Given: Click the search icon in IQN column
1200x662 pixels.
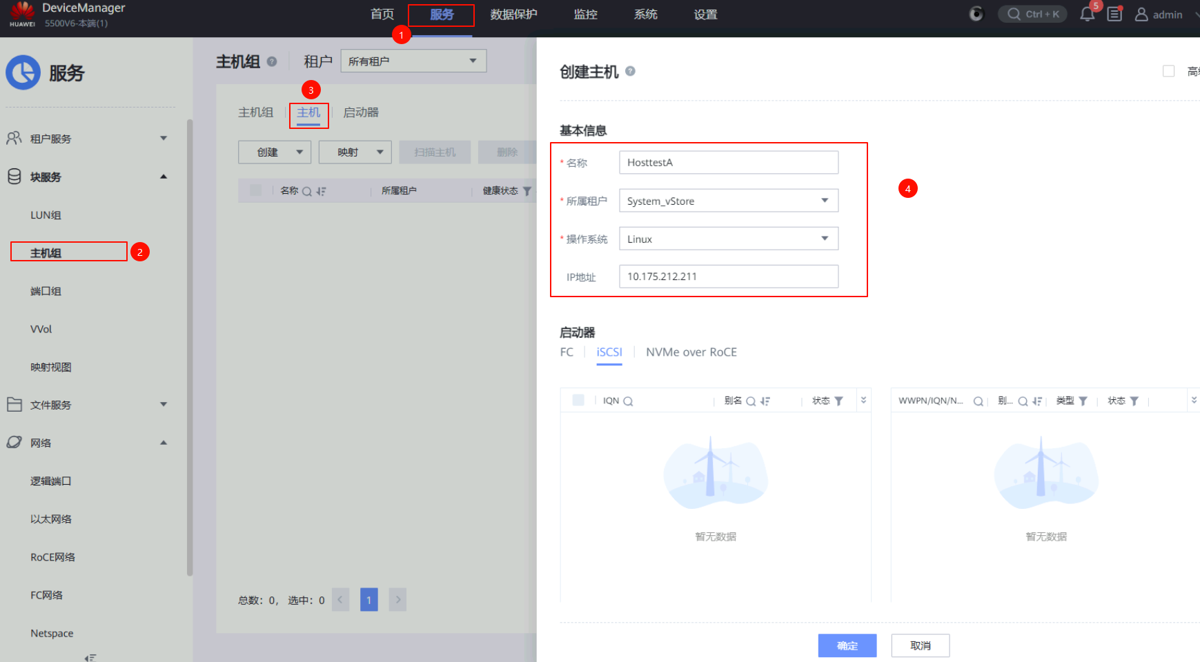Looking at the screenshot, I should point(628,401).
